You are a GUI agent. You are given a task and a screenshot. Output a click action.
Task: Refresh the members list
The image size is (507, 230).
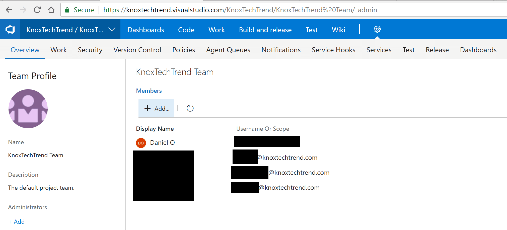(190, 108)
